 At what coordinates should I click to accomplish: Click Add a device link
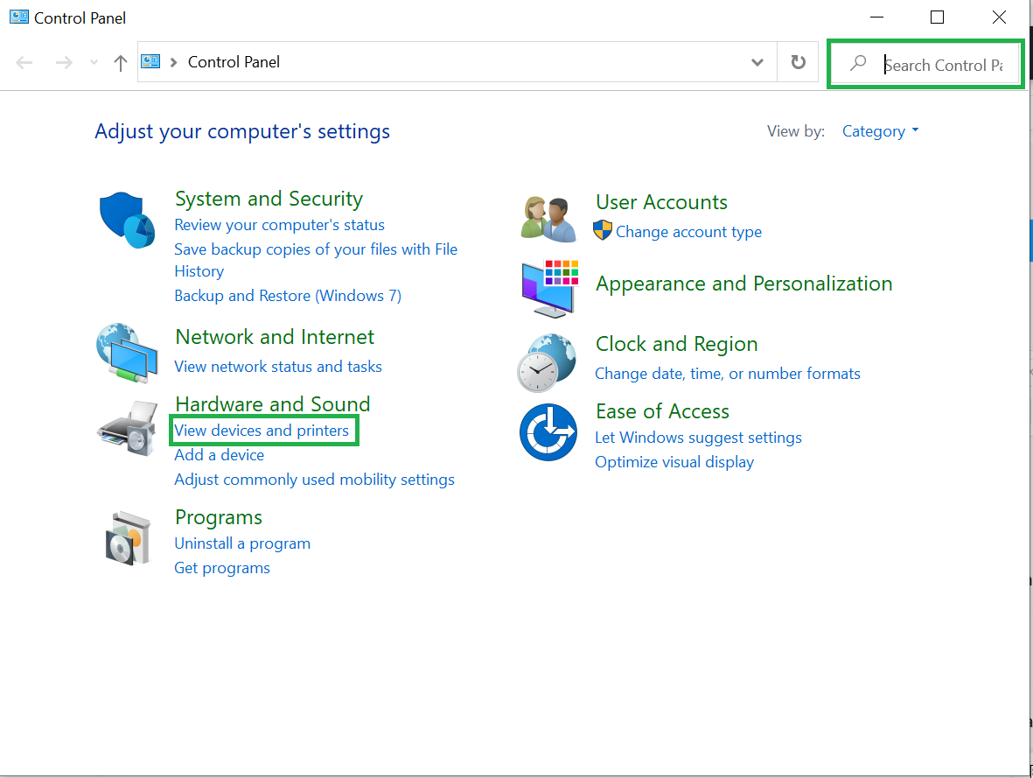point(220,455)
